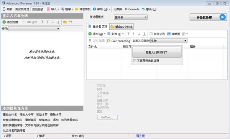230x139 pixels.
Task: Click the 清除 clear methods button
Action: [32, 22]
